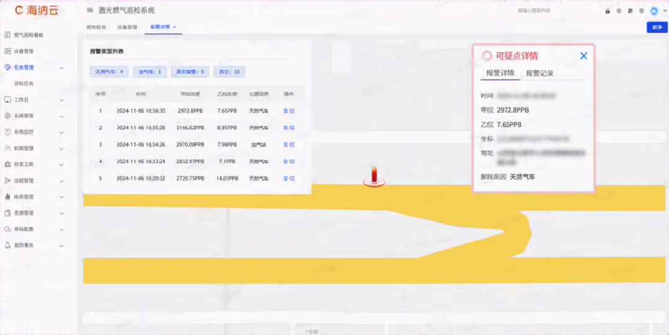Close the 报警详情 tab with its x

tap(174, 27)
